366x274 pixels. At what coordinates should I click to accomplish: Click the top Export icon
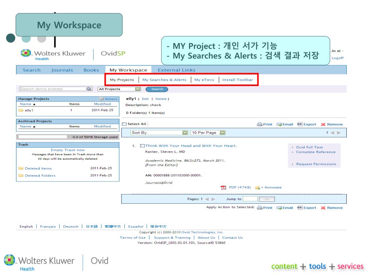300,124
